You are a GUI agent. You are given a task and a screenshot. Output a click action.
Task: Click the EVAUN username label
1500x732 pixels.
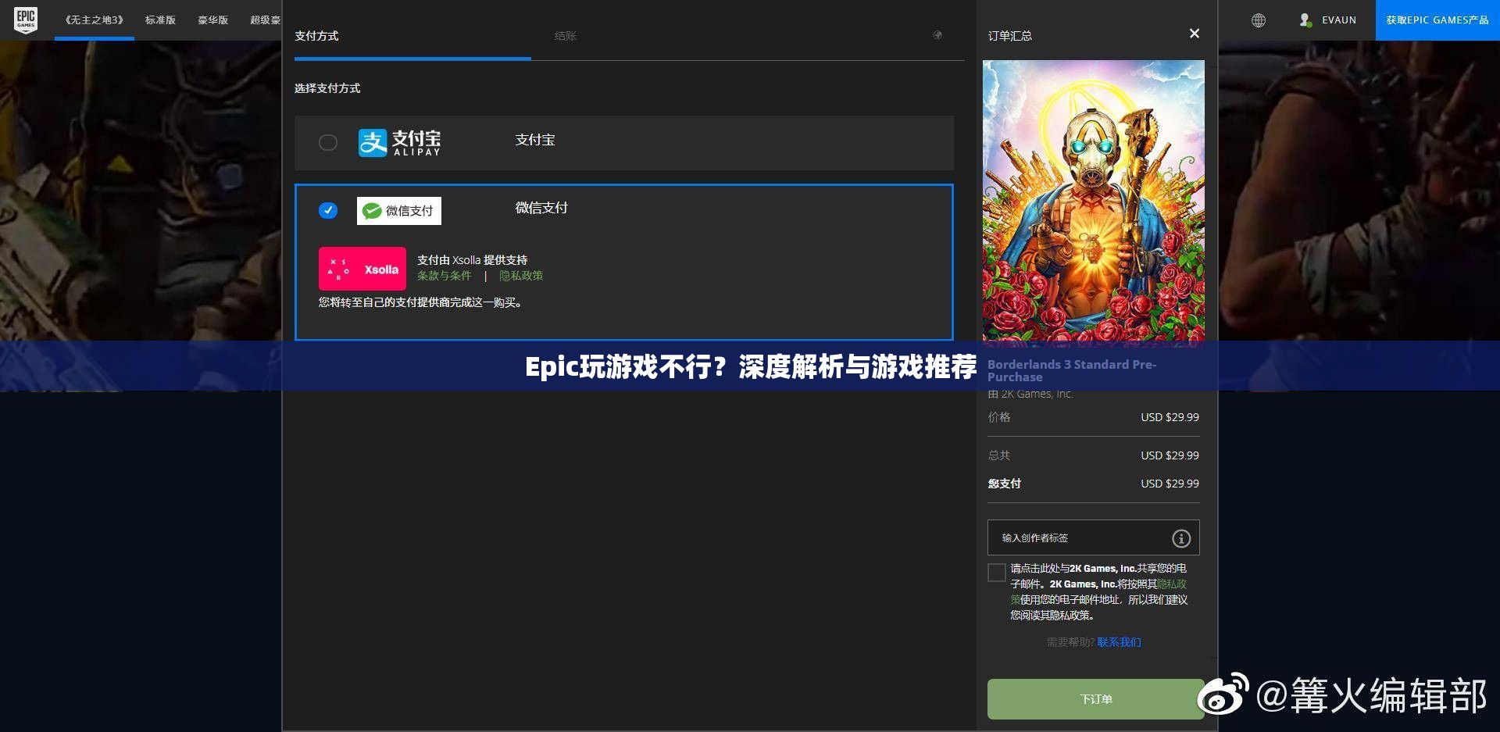tap(1339, 20)
